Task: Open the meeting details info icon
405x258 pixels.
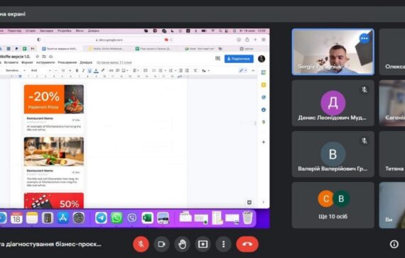Action: coord(394,244)
